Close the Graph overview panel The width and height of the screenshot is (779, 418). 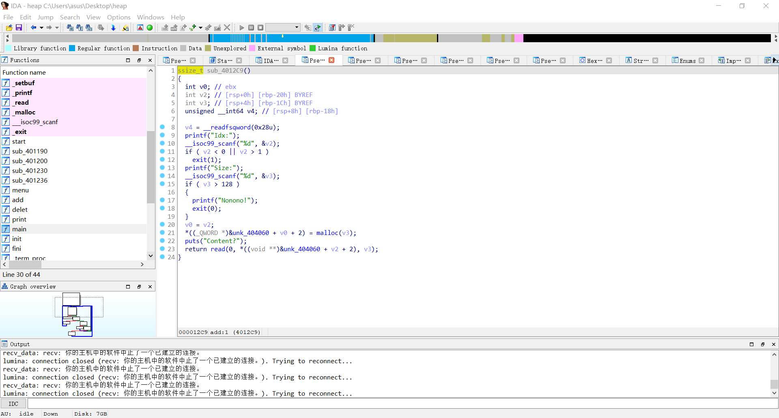pyautogui.click(x=150, y=287)
